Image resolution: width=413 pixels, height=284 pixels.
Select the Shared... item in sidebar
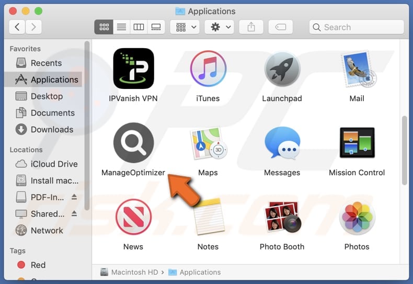pyautogui.click(x=40, y=214)
